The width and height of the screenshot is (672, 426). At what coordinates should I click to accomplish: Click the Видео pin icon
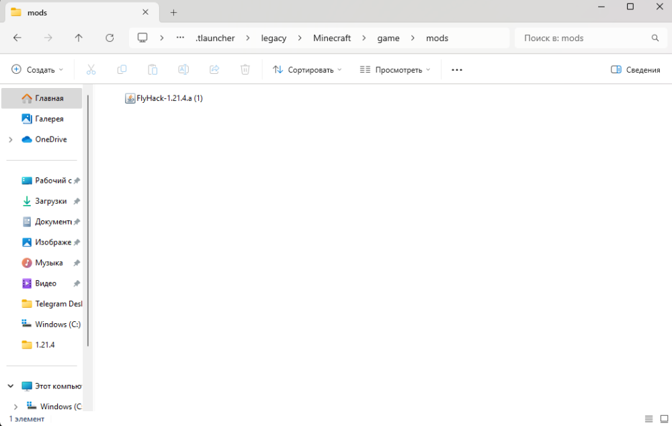77,284
